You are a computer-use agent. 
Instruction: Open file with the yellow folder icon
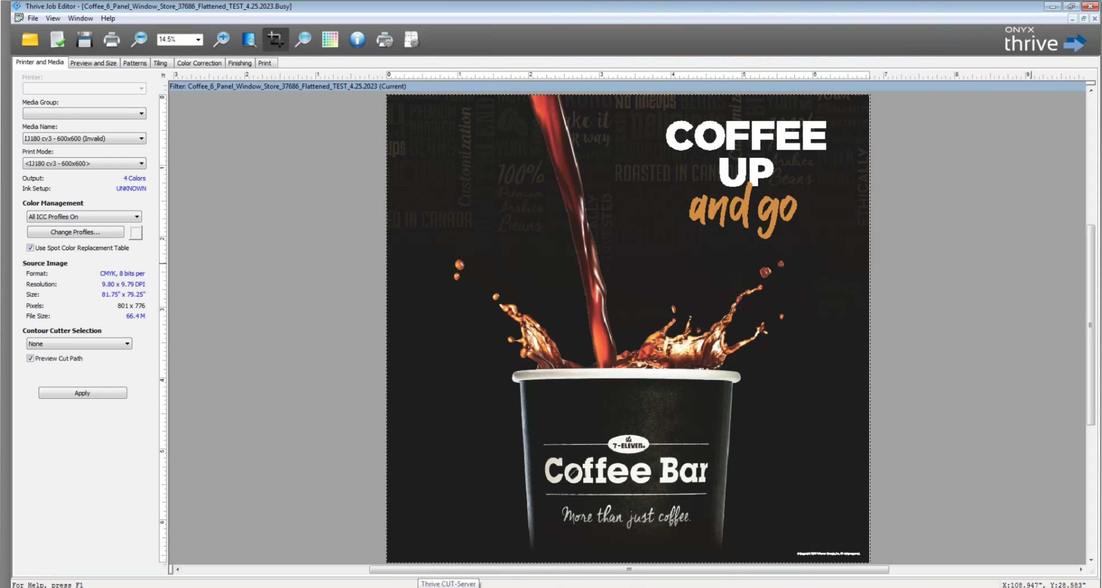tap(30, 40)
